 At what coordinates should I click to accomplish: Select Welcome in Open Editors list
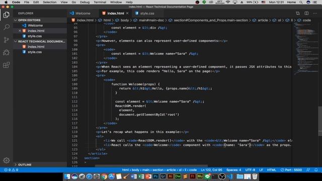pos(40,26)
